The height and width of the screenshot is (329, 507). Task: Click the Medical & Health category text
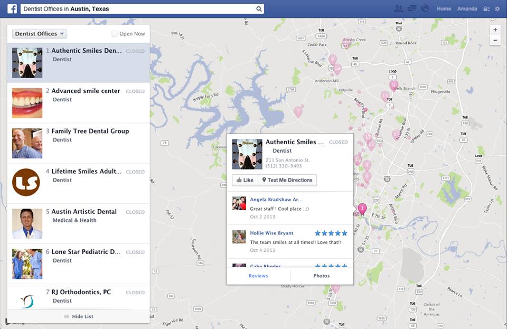74,220
